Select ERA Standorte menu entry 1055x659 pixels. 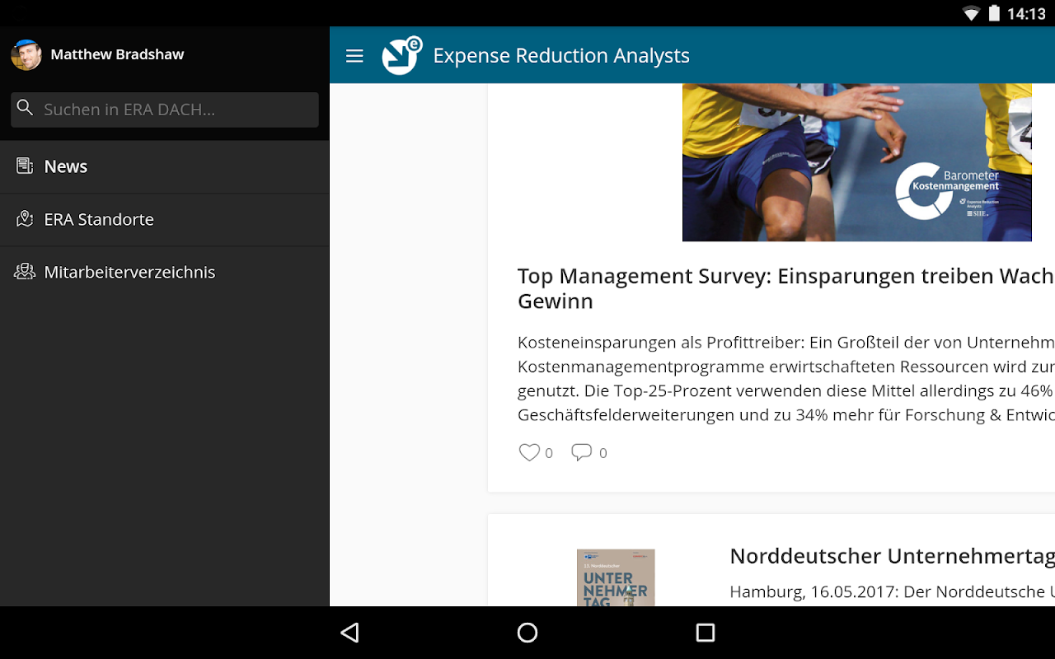(165, 220)
